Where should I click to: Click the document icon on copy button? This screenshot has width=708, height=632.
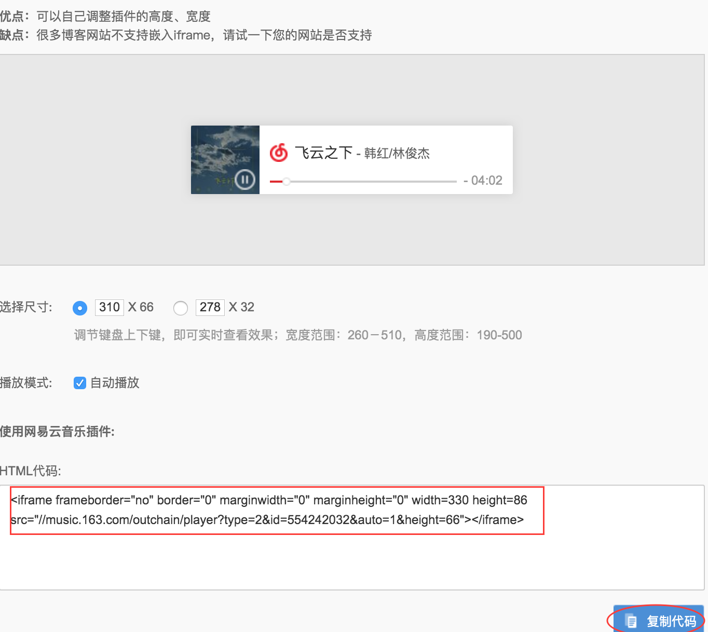tap(631, 621)
